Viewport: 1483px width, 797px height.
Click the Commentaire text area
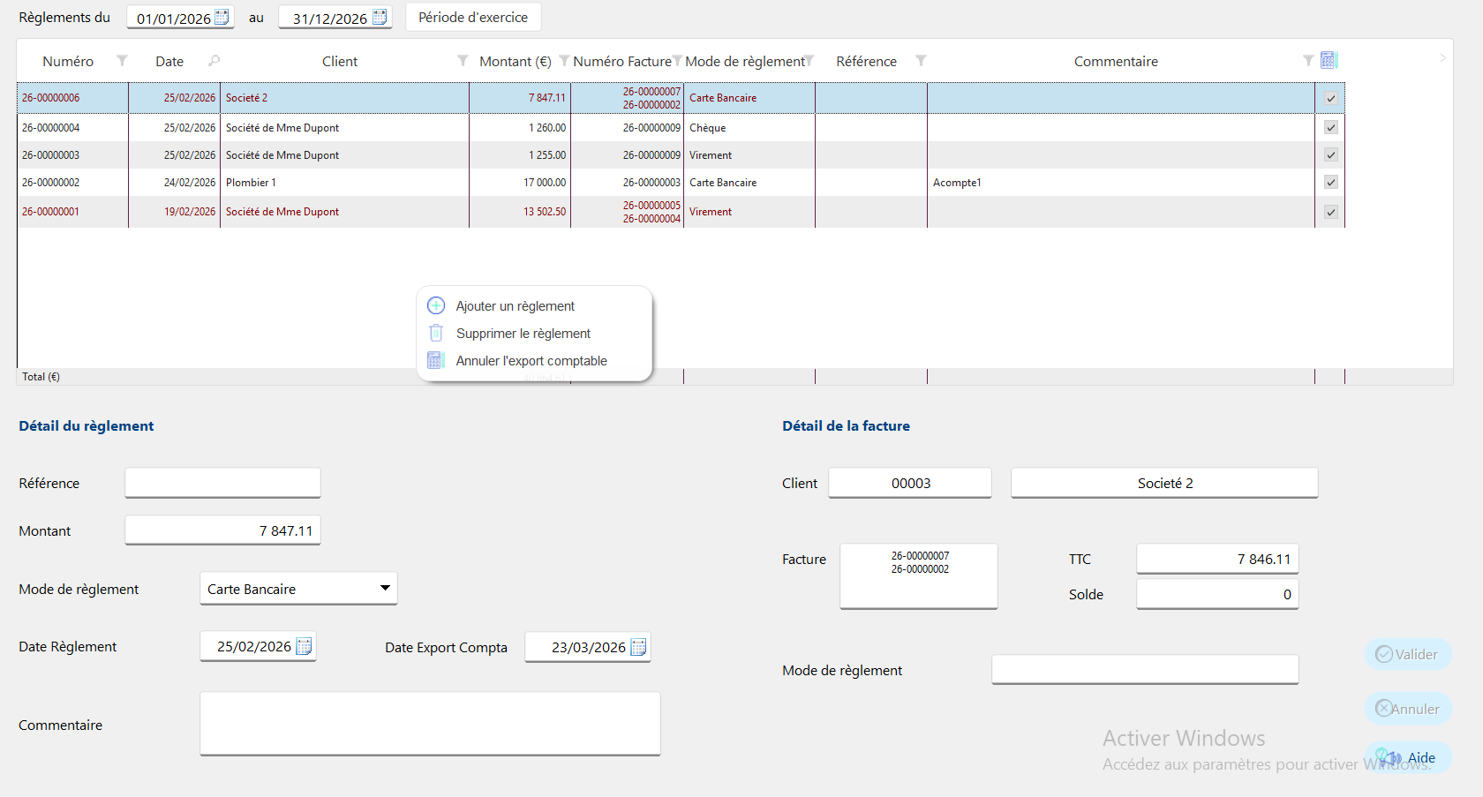point(430,724)
